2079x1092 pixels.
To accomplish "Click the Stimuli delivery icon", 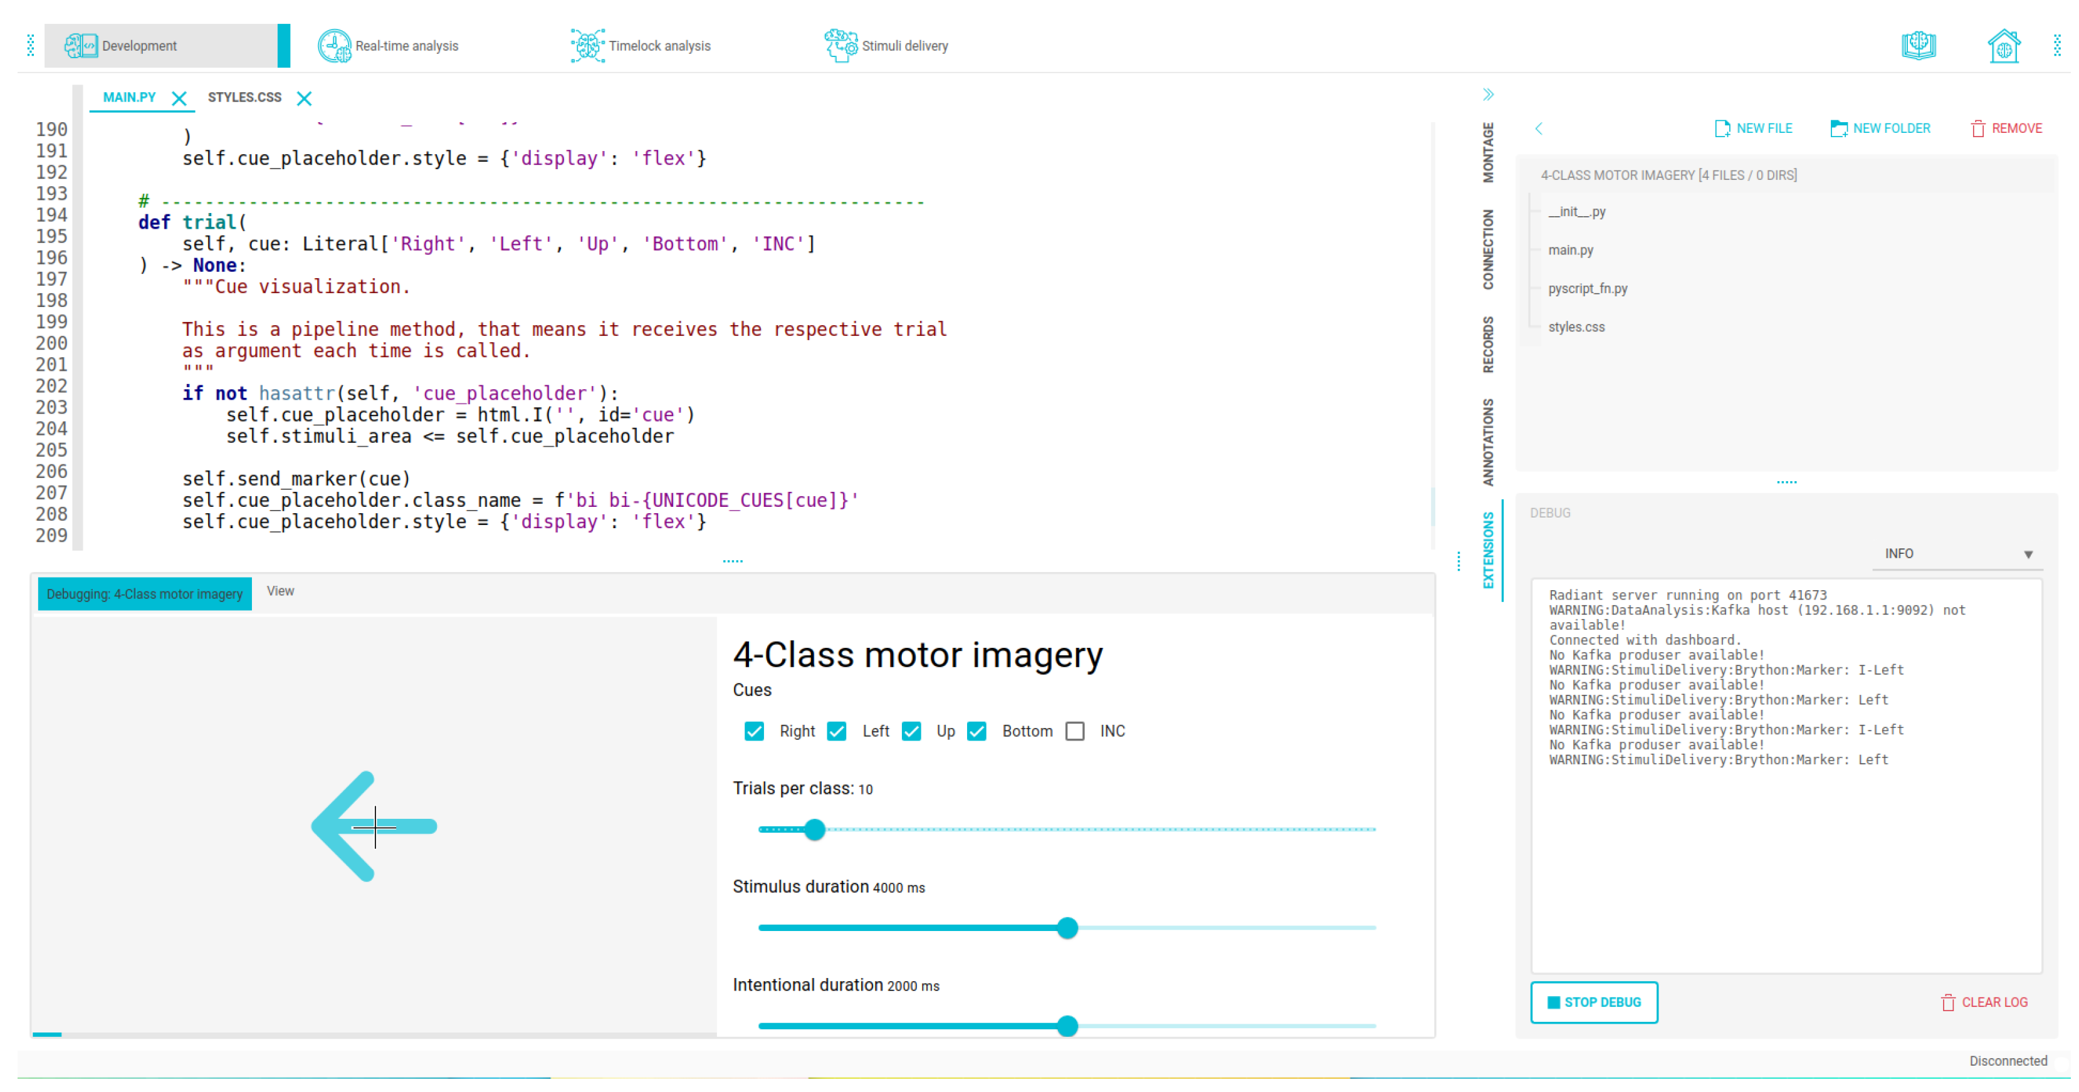I will pos(840,46).
